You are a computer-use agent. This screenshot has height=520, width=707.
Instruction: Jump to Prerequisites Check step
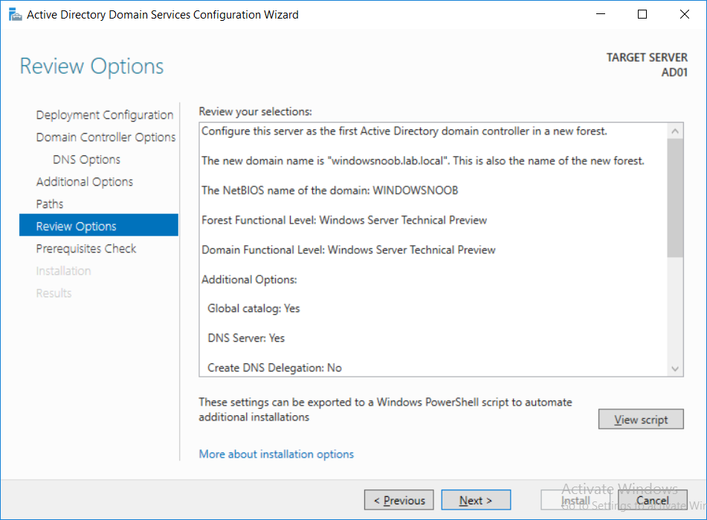tap(86, 249)
